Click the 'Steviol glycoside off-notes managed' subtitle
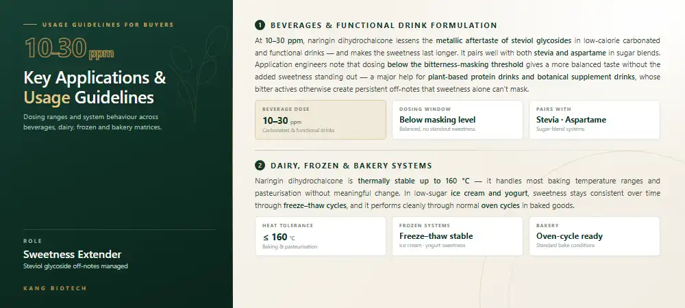 click(x=75, y=266)
